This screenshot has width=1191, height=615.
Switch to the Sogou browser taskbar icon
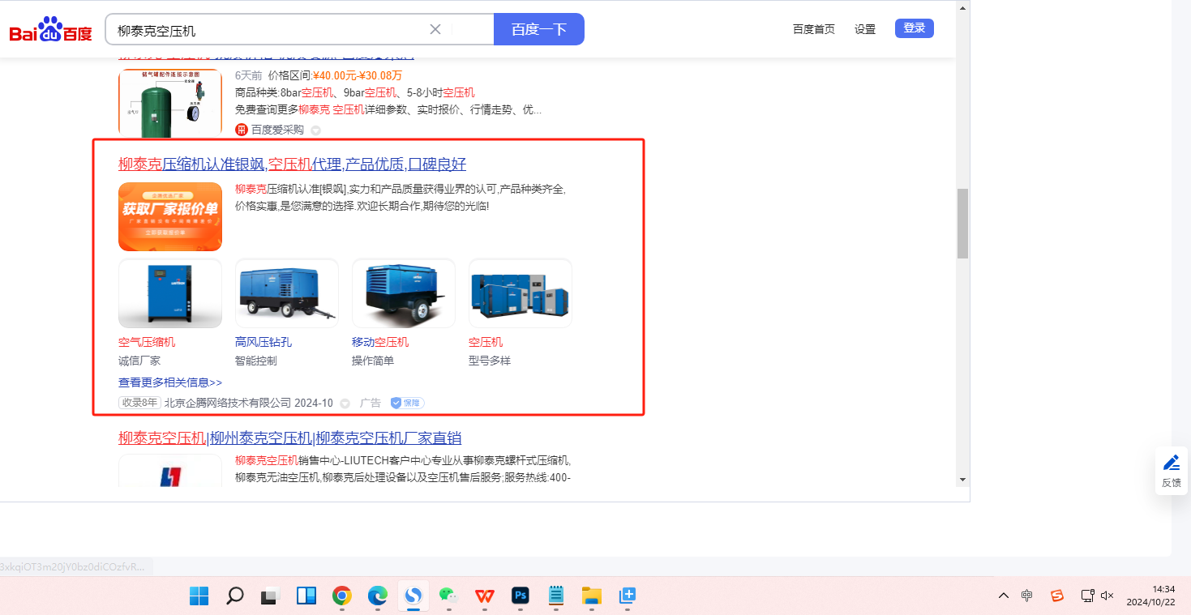point(413,596)
